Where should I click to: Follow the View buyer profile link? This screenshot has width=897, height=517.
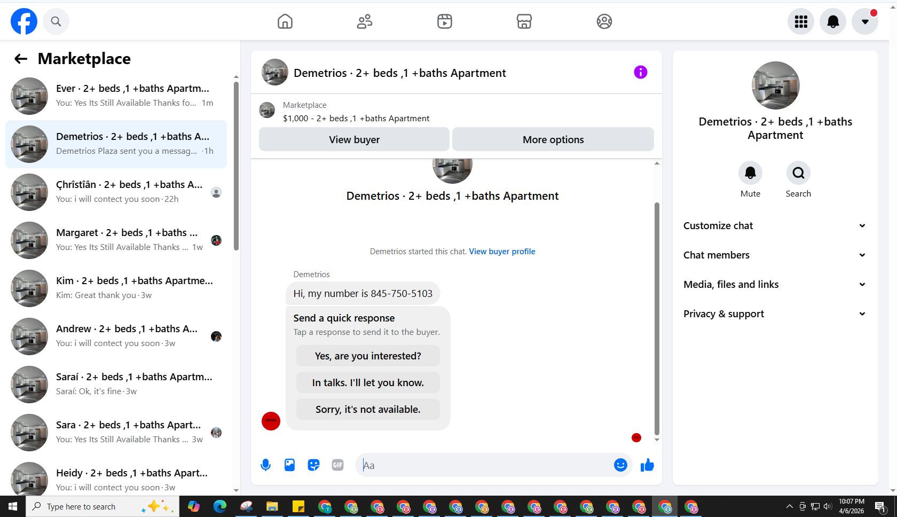502,252
